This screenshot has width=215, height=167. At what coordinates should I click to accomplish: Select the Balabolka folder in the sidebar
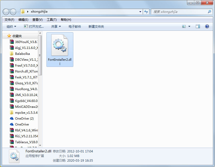23,54
